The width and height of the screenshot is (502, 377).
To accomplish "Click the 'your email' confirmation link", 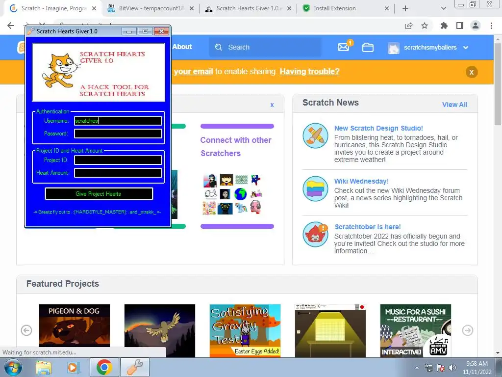I will pos(193,71).
